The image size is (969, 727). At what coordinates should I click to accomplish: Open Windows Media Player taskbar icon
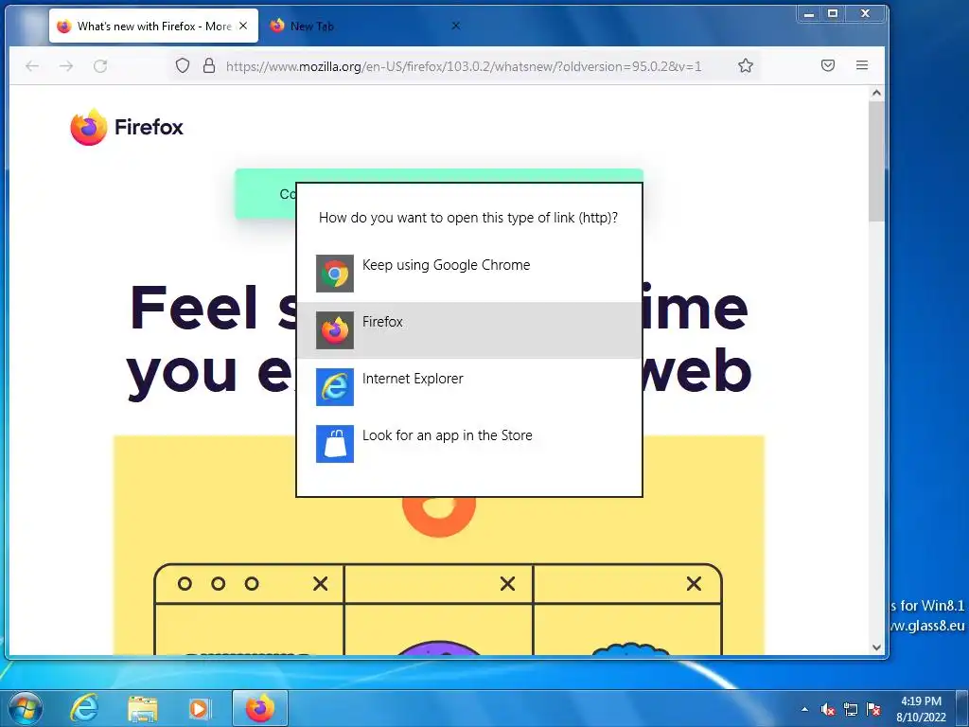pos(199,708)
